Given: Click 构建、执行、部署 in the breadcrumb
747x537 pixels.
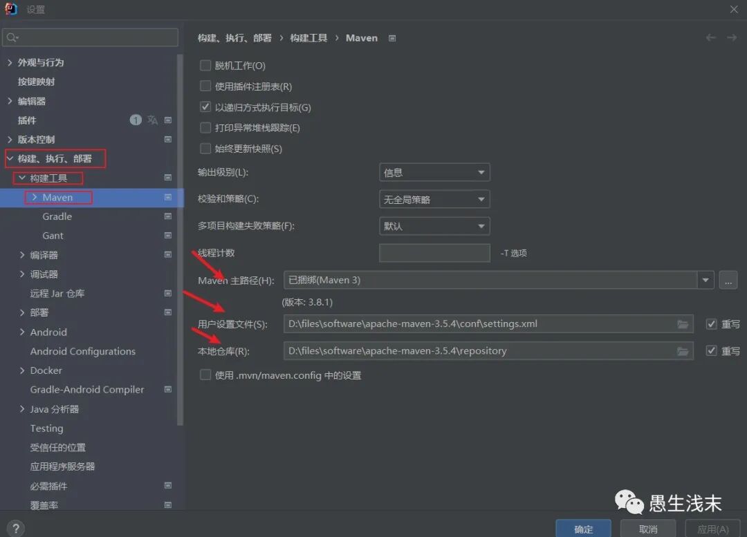Looking at the screenshot, I should pyautogui.click(x=235, y=38).
